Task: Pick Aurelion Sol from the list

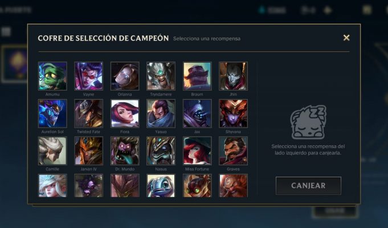Action: click(x=52, y=113)
